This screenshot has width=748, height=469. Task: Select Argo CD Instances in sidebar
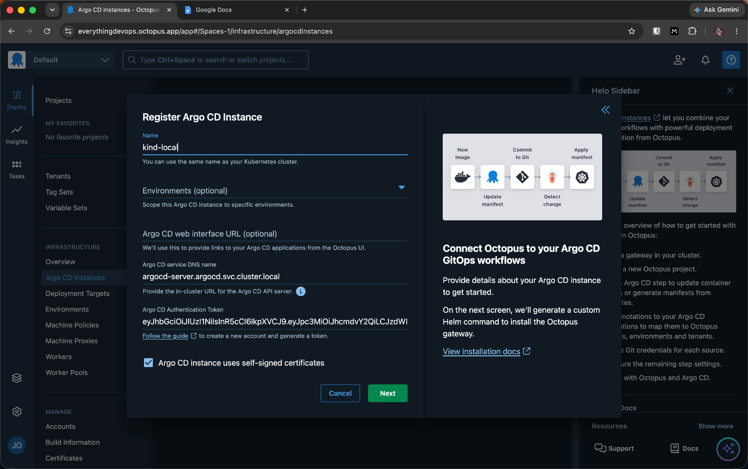click(75, 278)
